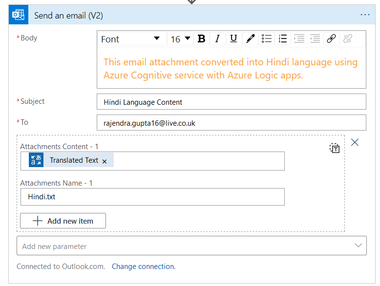Click the remove link icon
The width and height of the screenshot is (380, 286).
[348, 39]
